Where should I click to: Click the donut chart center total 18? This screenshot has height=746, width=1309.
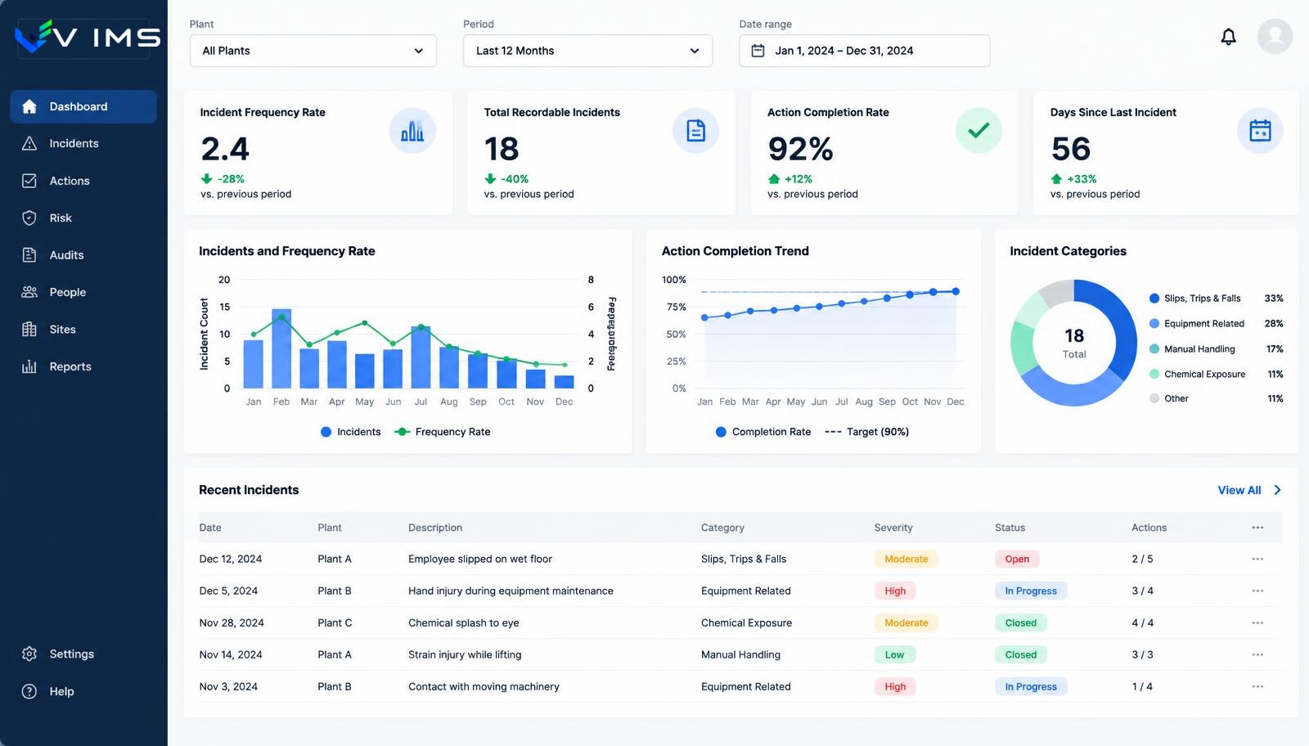coord(1074,335)
